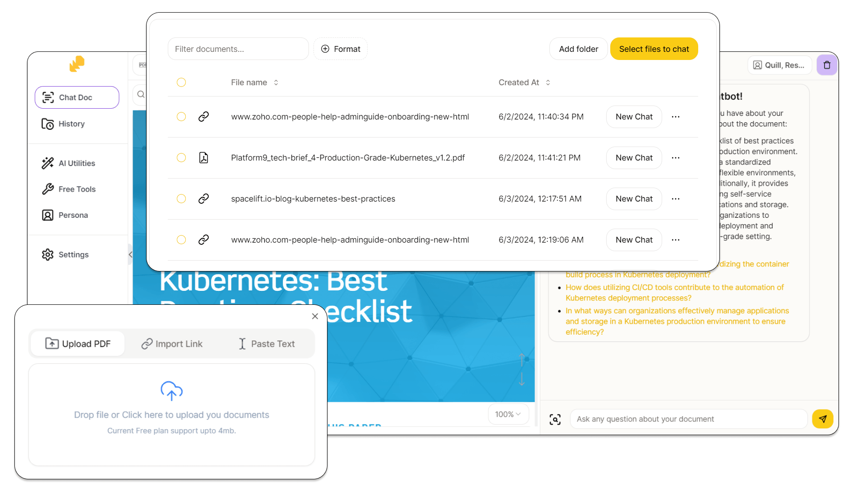866x487 pixels.
Task: Click the cloud upload icon in drop zone
Action: (x=171, y=391)
